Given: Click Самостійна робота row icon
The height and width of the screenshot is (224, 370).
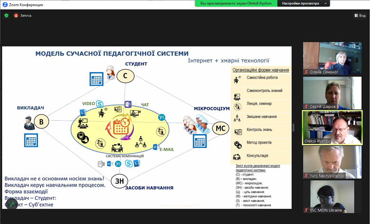Looking at the screenshot, I should 237,80.
